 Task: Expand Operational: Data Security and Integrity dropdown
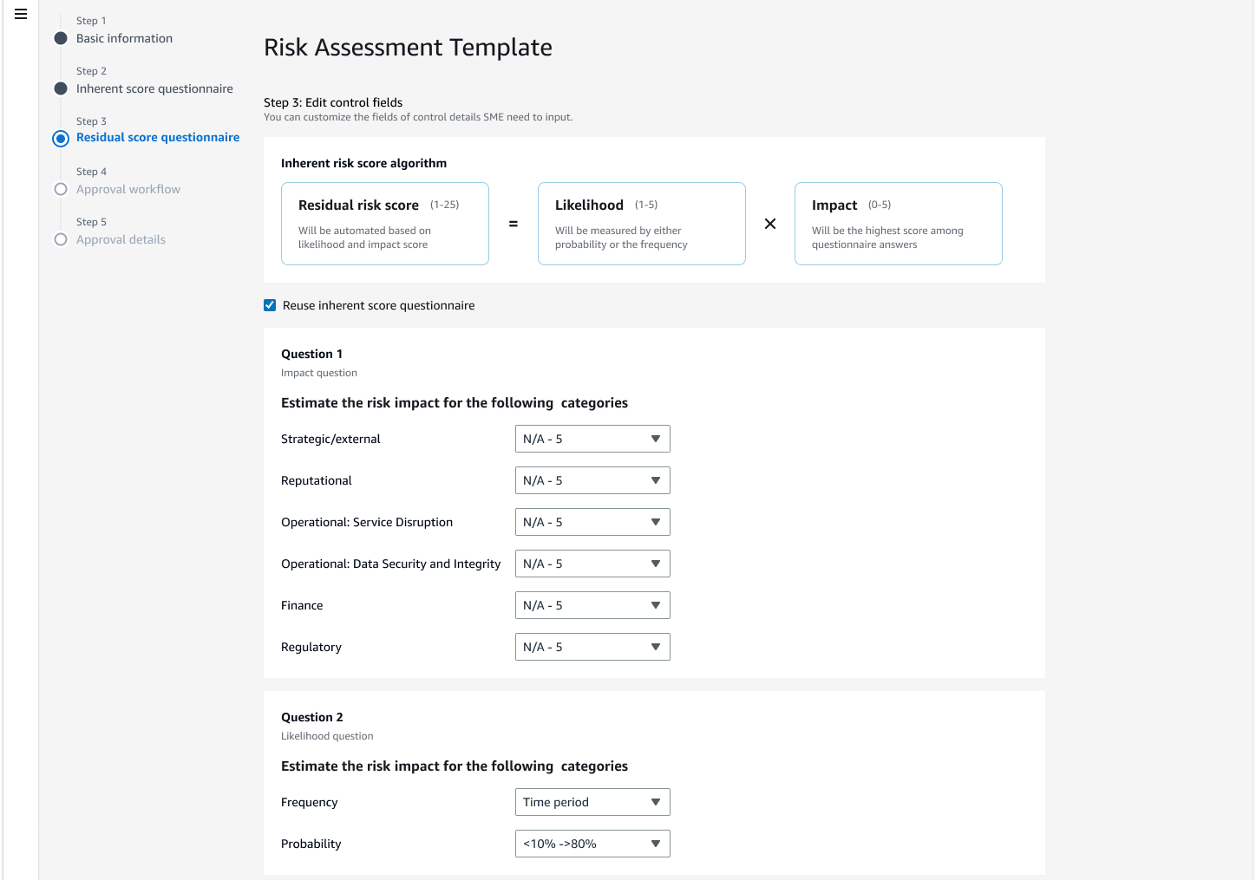(x=592, y=564)
